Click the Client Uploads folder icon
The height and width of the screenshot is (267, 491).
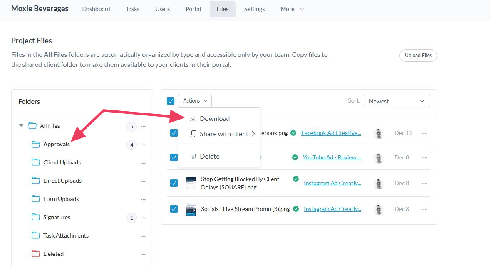pos(36,162)
